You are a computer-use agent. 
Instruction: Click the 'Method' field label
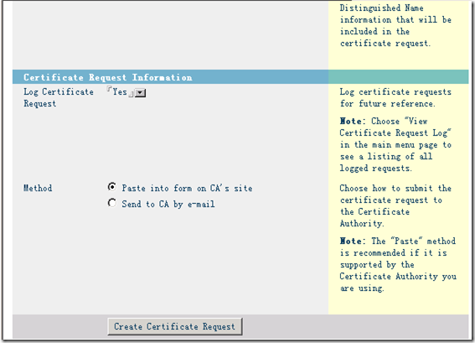[38, 189]
